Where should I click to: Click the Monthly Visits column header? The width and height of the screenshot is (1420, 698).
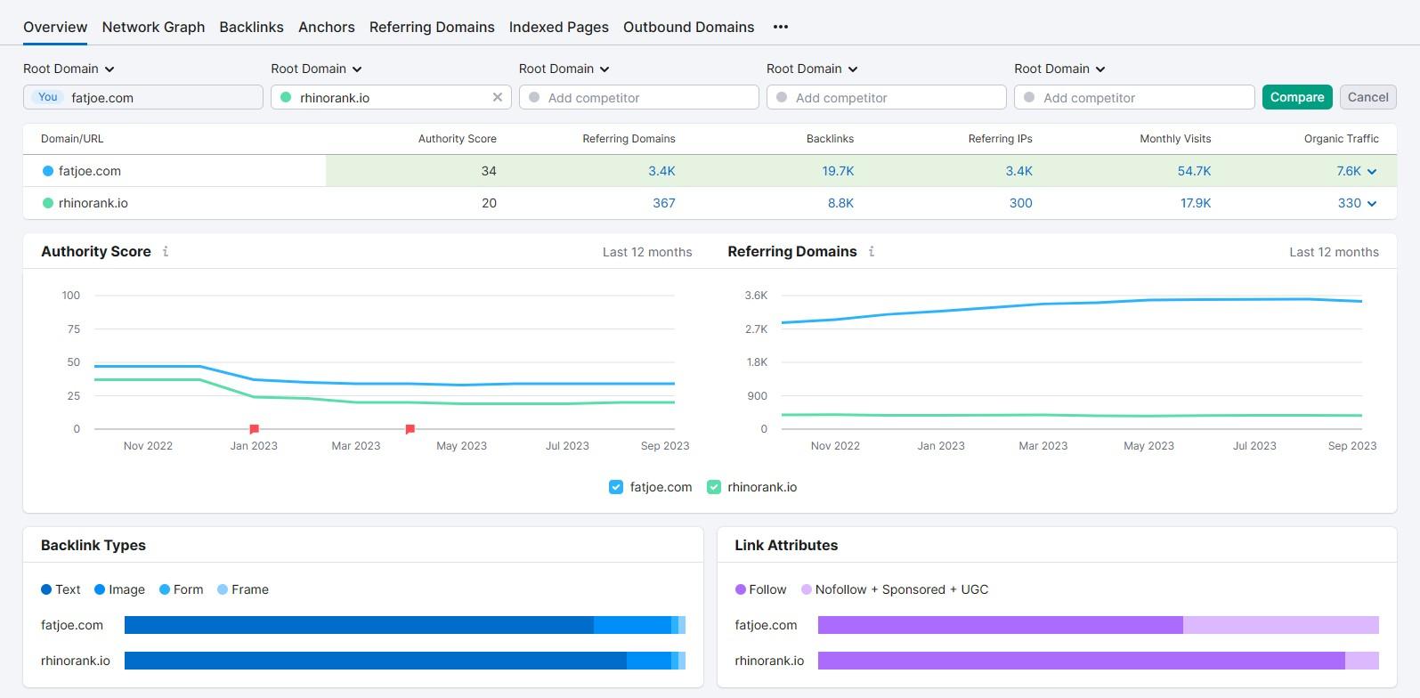tap(1175, 139)
